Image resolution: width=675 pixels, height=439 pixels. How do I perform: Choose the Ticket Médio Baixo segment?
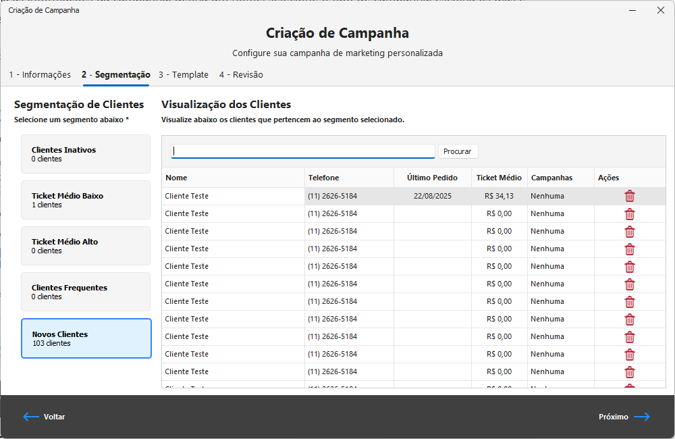coord(86,200)
